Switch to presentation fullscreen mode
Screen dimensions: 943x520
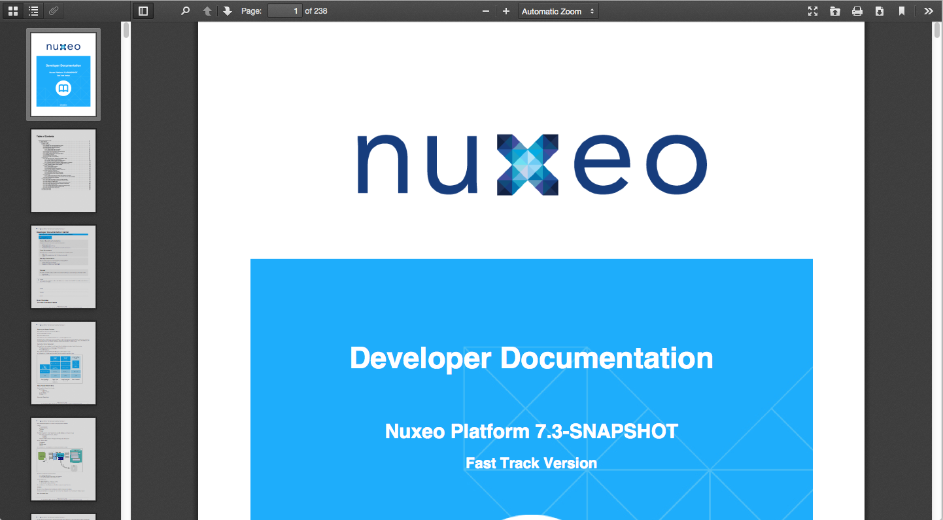click(813, 11)
